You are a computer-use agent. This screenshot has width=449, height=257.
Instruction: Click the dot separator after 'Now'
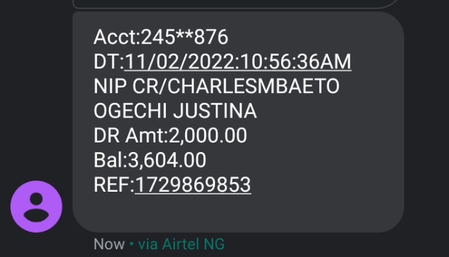[x=131, y=244]
